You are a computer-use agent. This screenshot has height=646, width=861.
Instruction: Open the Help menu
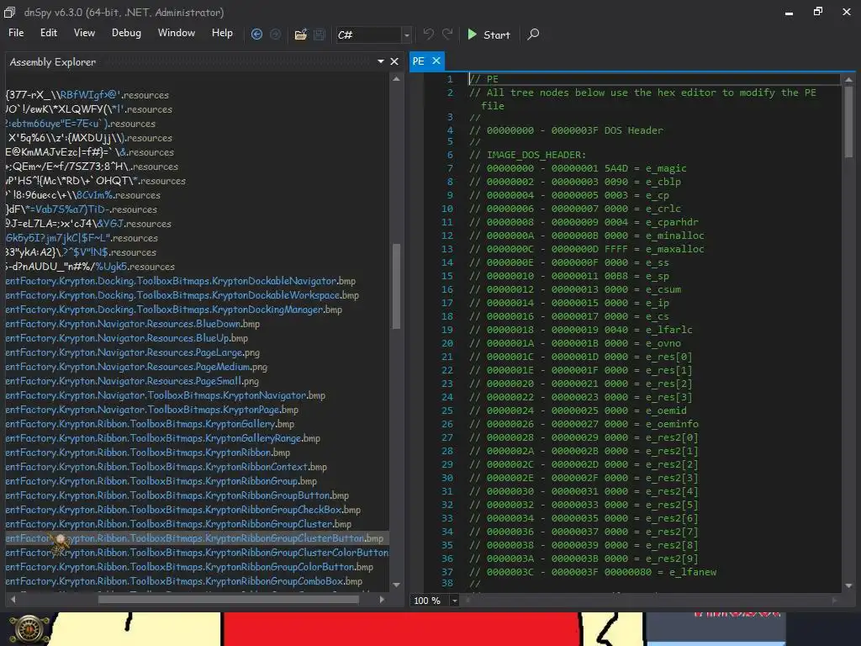click(222, 33)
